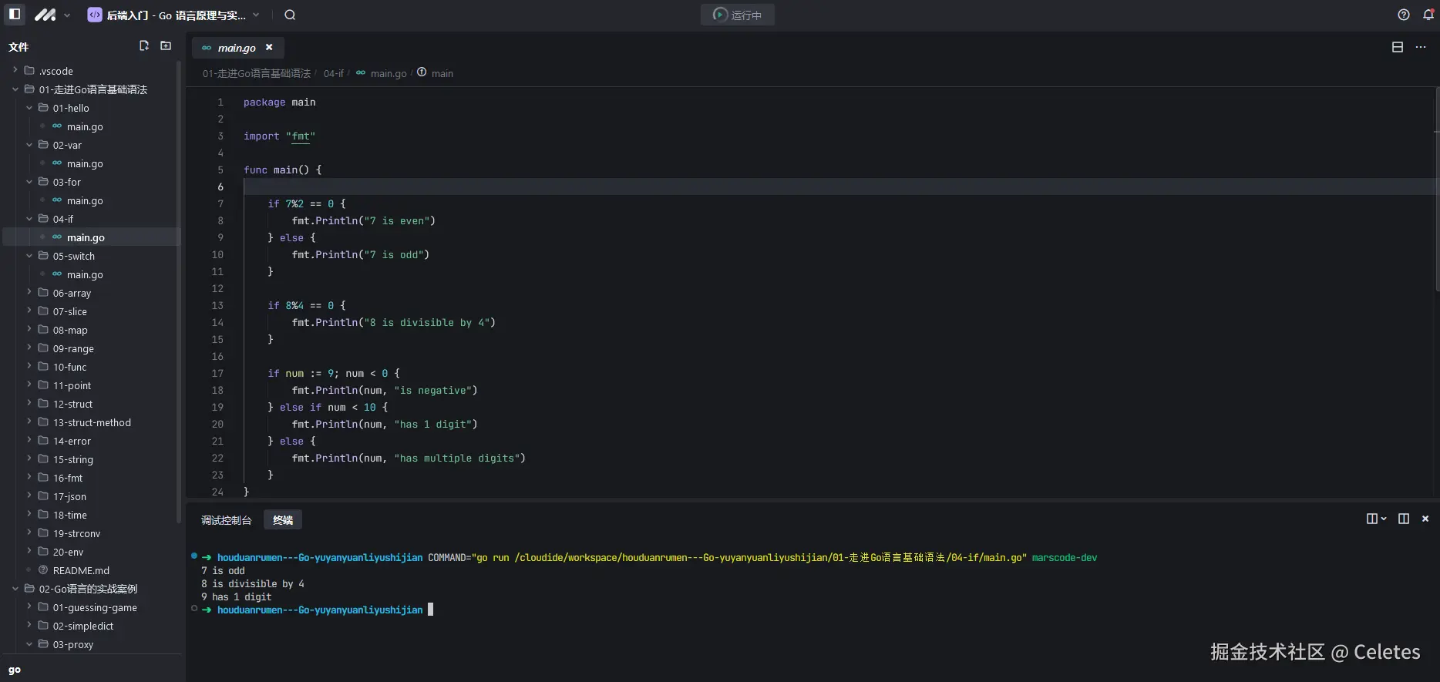1440x682 pixels.
Task: Create a new folder in explorer
Action: click(166, 46)
